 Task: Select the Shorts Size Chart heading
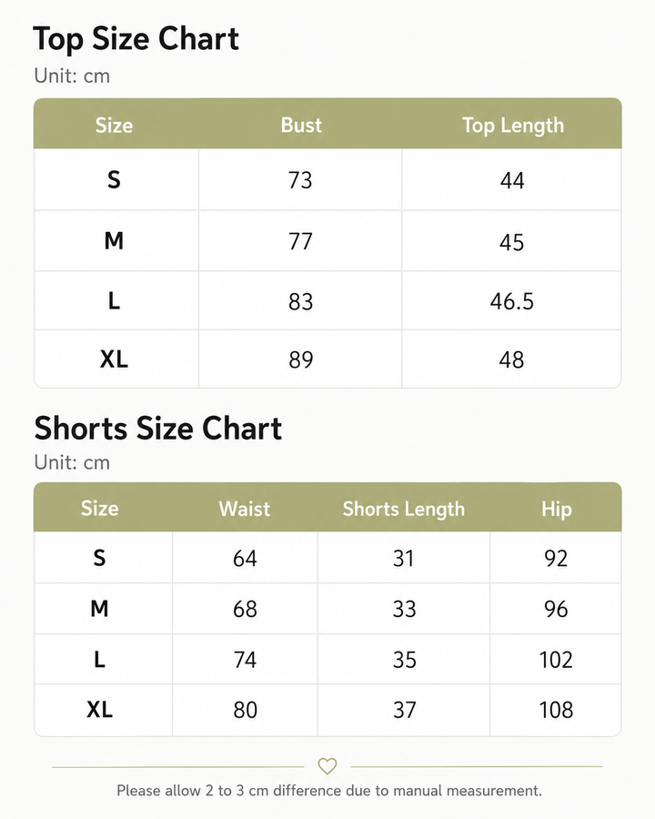click(157, 429)
